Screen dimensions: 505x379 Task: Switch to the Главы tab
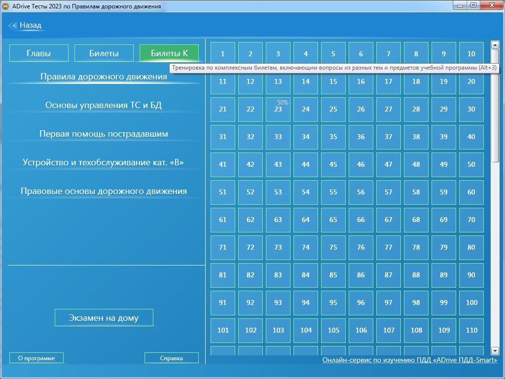pyautogui.click(x=38, y=53)
